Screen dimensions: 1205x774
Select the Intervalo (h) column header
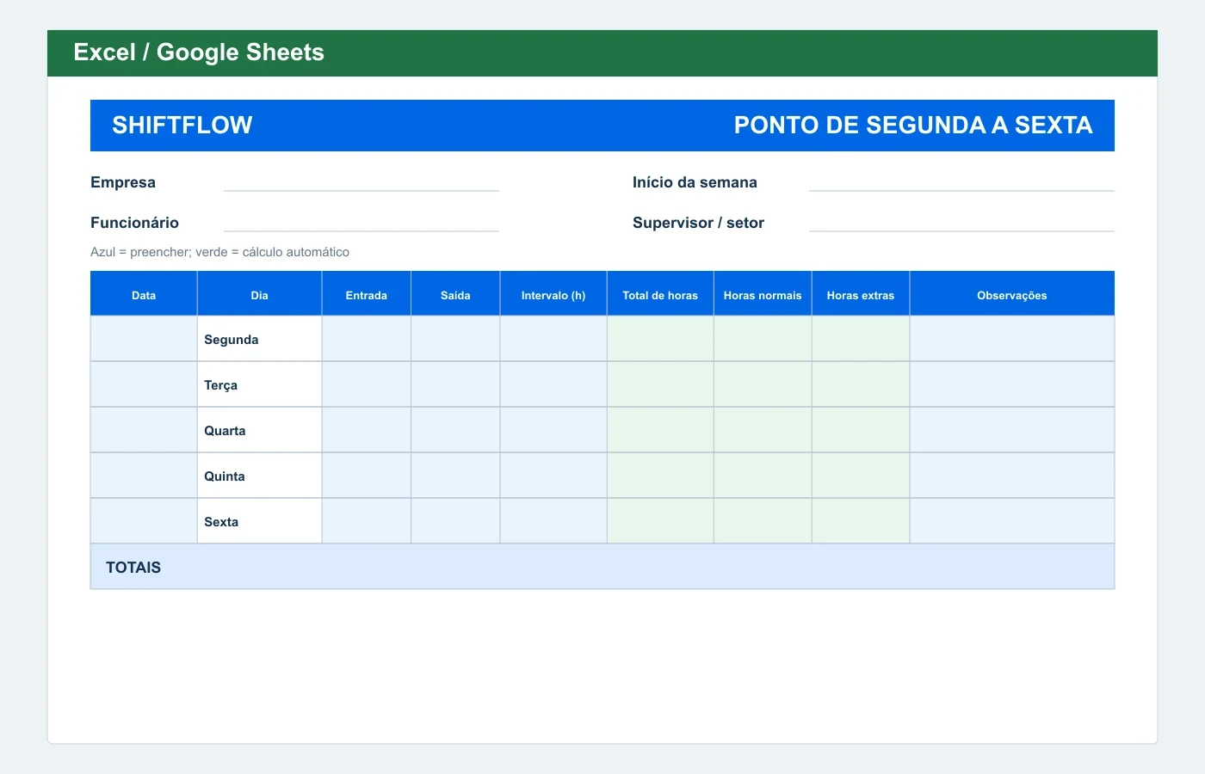(553, 295)
